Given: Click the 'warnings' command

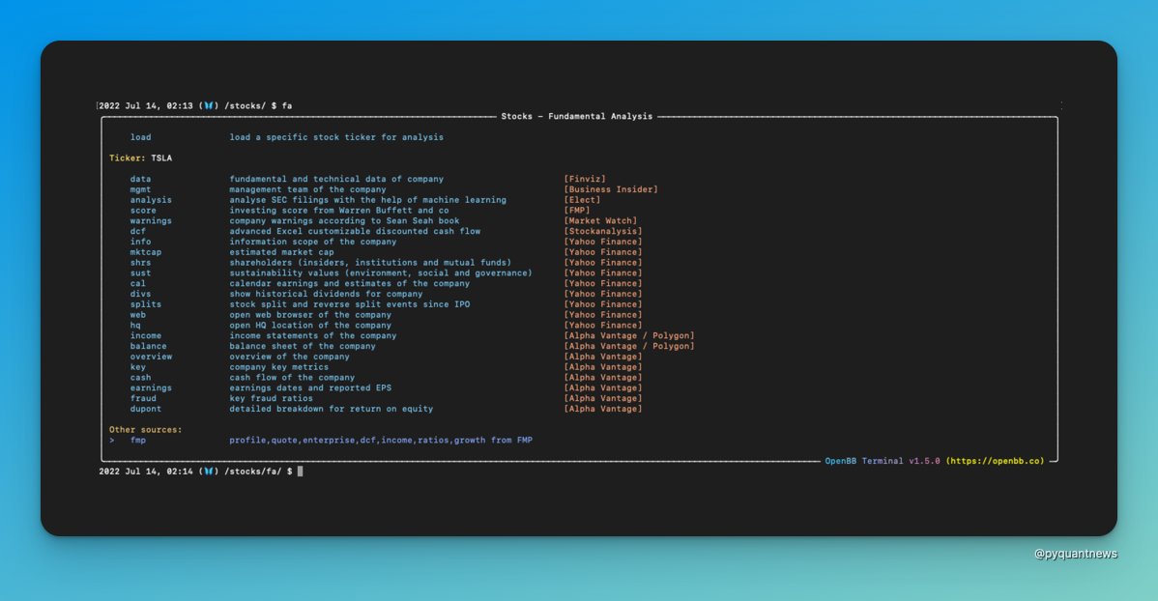Looking at the screenshot, I should [x=151, y=220].
